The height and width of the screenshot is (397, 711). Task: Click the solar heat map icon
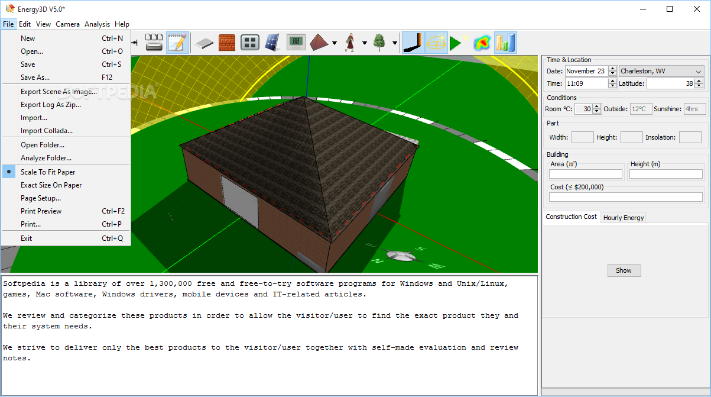[482, 42]
